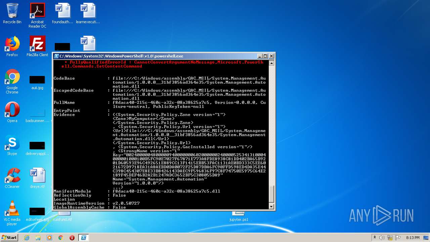Viewport: 430px width, 242px height.
Task: Open the Action Center flag icon
Action: click(x=398, y=238)
